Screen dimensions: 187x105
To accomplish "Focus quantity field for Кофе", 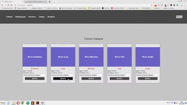I will pyautogui.click(x=156, y=75).
